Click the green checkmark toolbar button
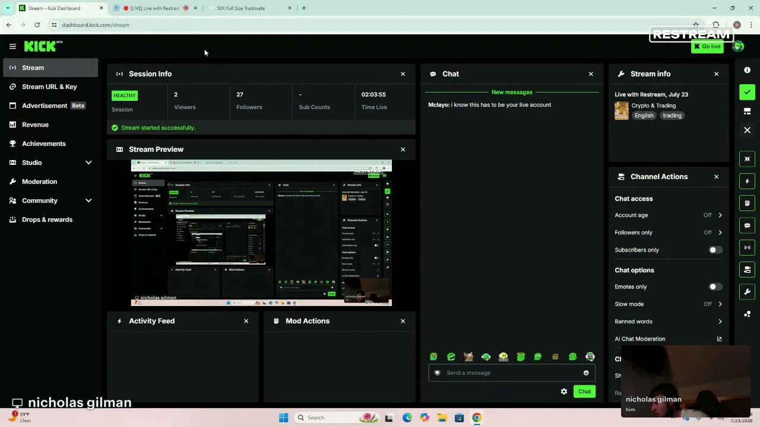 coord(748,92)
